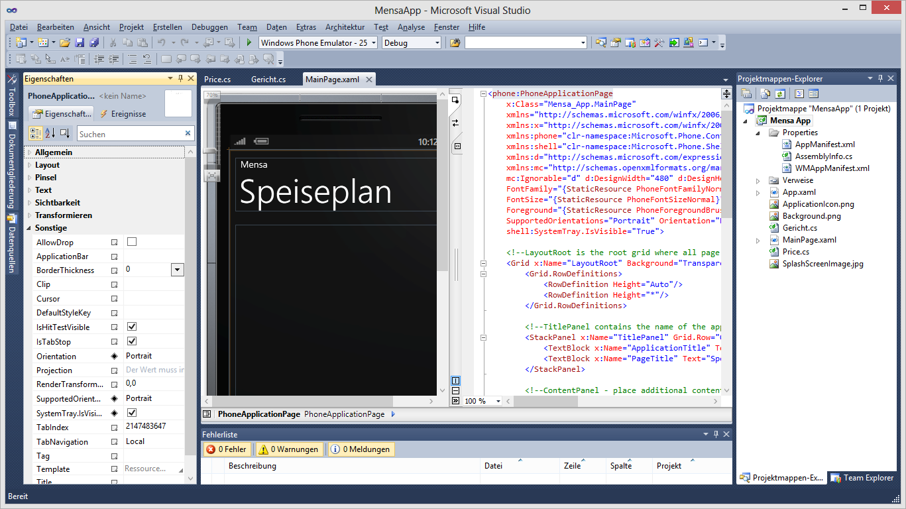Click the Undo arrow in the toolbar

point(161,42)
